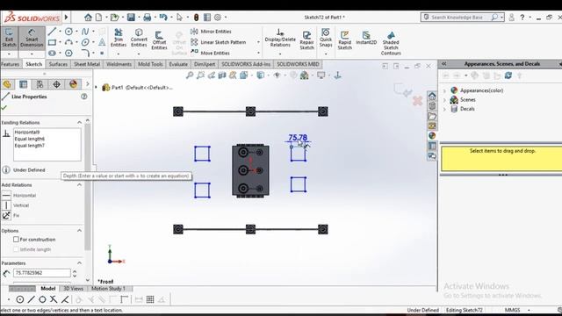Select the Line sketch tool in ribbon
This screenshot has height=316, width=562.
pyautogui.click(x=53, y=32)
